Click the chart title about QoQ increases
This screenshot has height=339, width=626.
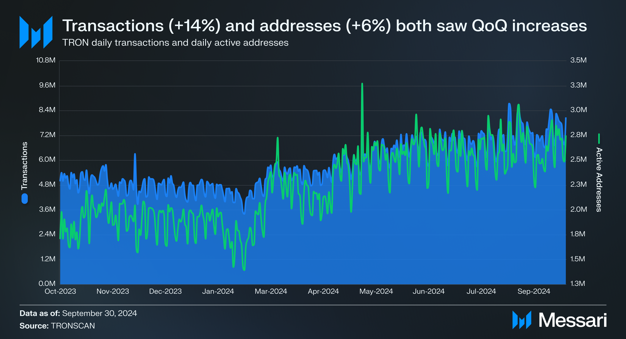point(324,26)
